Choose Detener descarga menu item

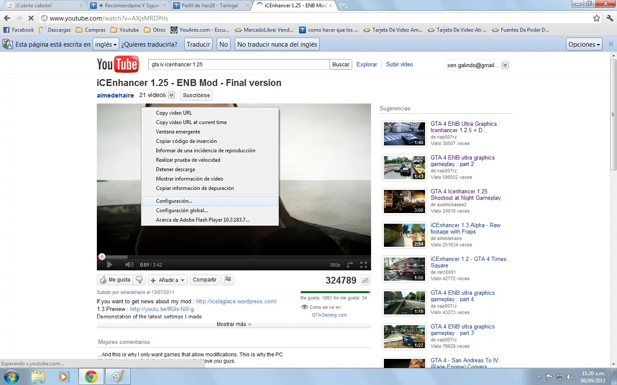(210, 169)
